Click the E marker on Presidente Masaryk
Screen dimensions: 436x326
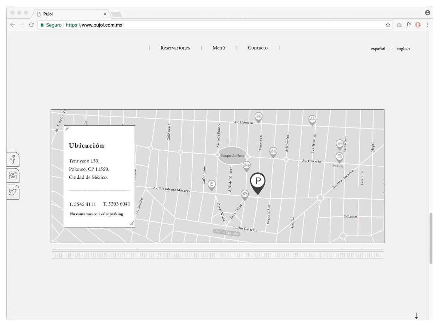coord(212,184)
